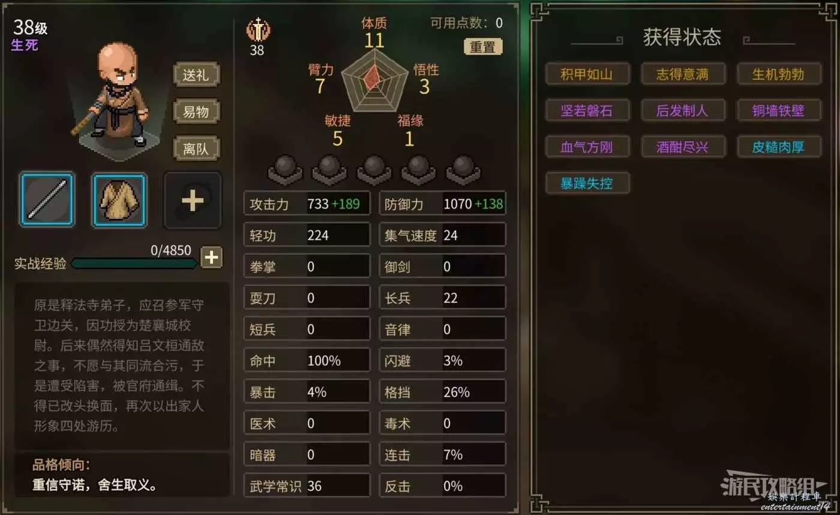Select the 酒酣尽兴 status tag
840x515 pixels.
click(x=683, y=146)
